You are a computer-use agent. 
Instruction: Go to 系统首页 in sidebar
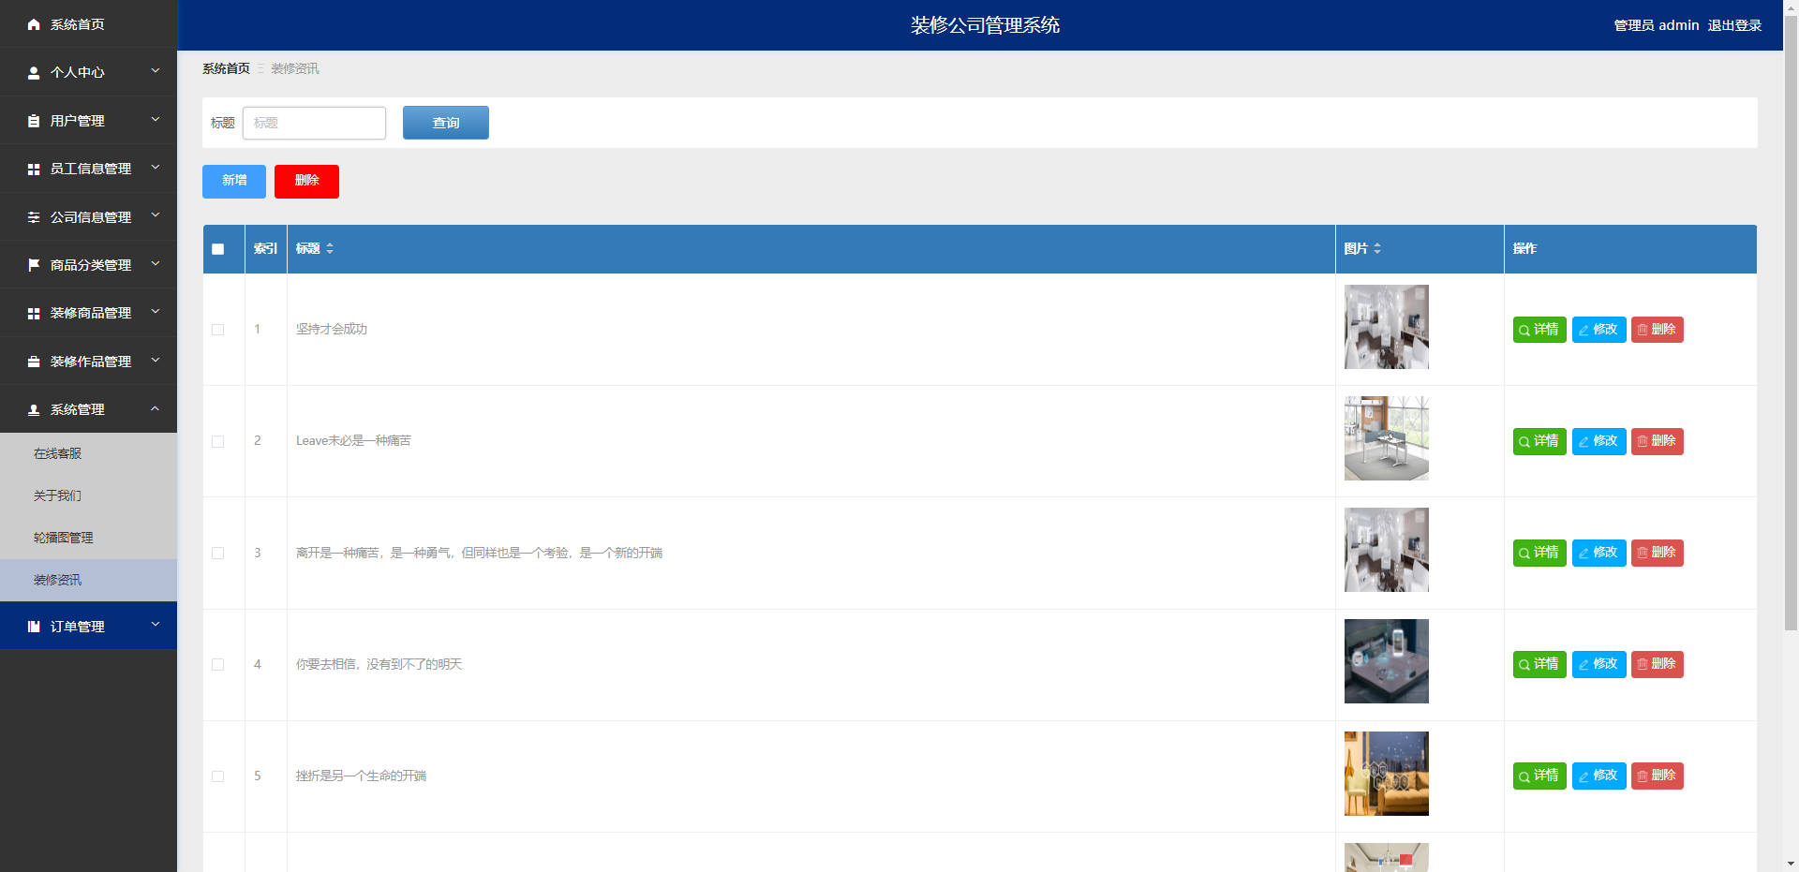(88, 24)
